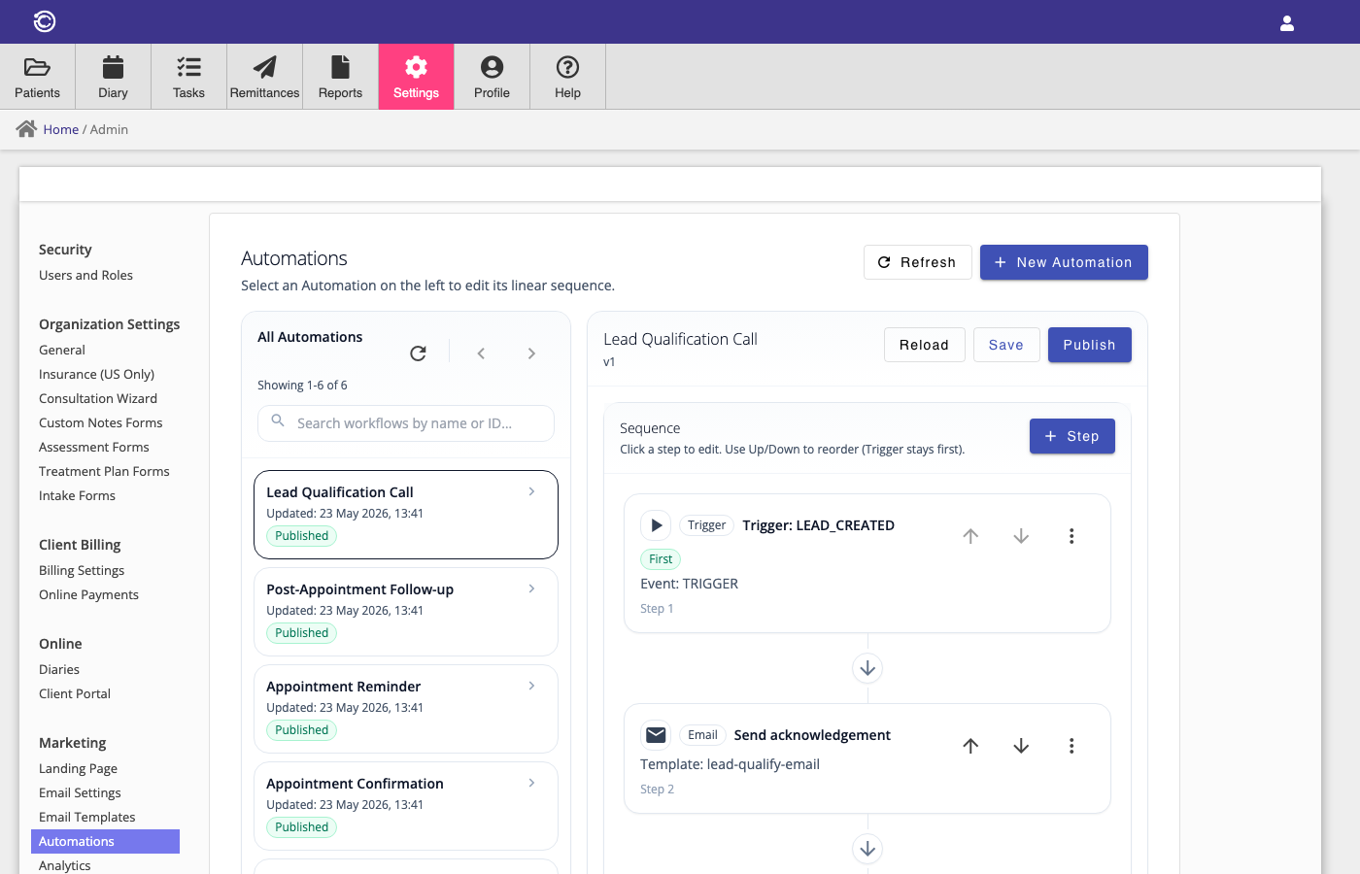Expand chevron on Lead Qualification Call card

[531, 491]
